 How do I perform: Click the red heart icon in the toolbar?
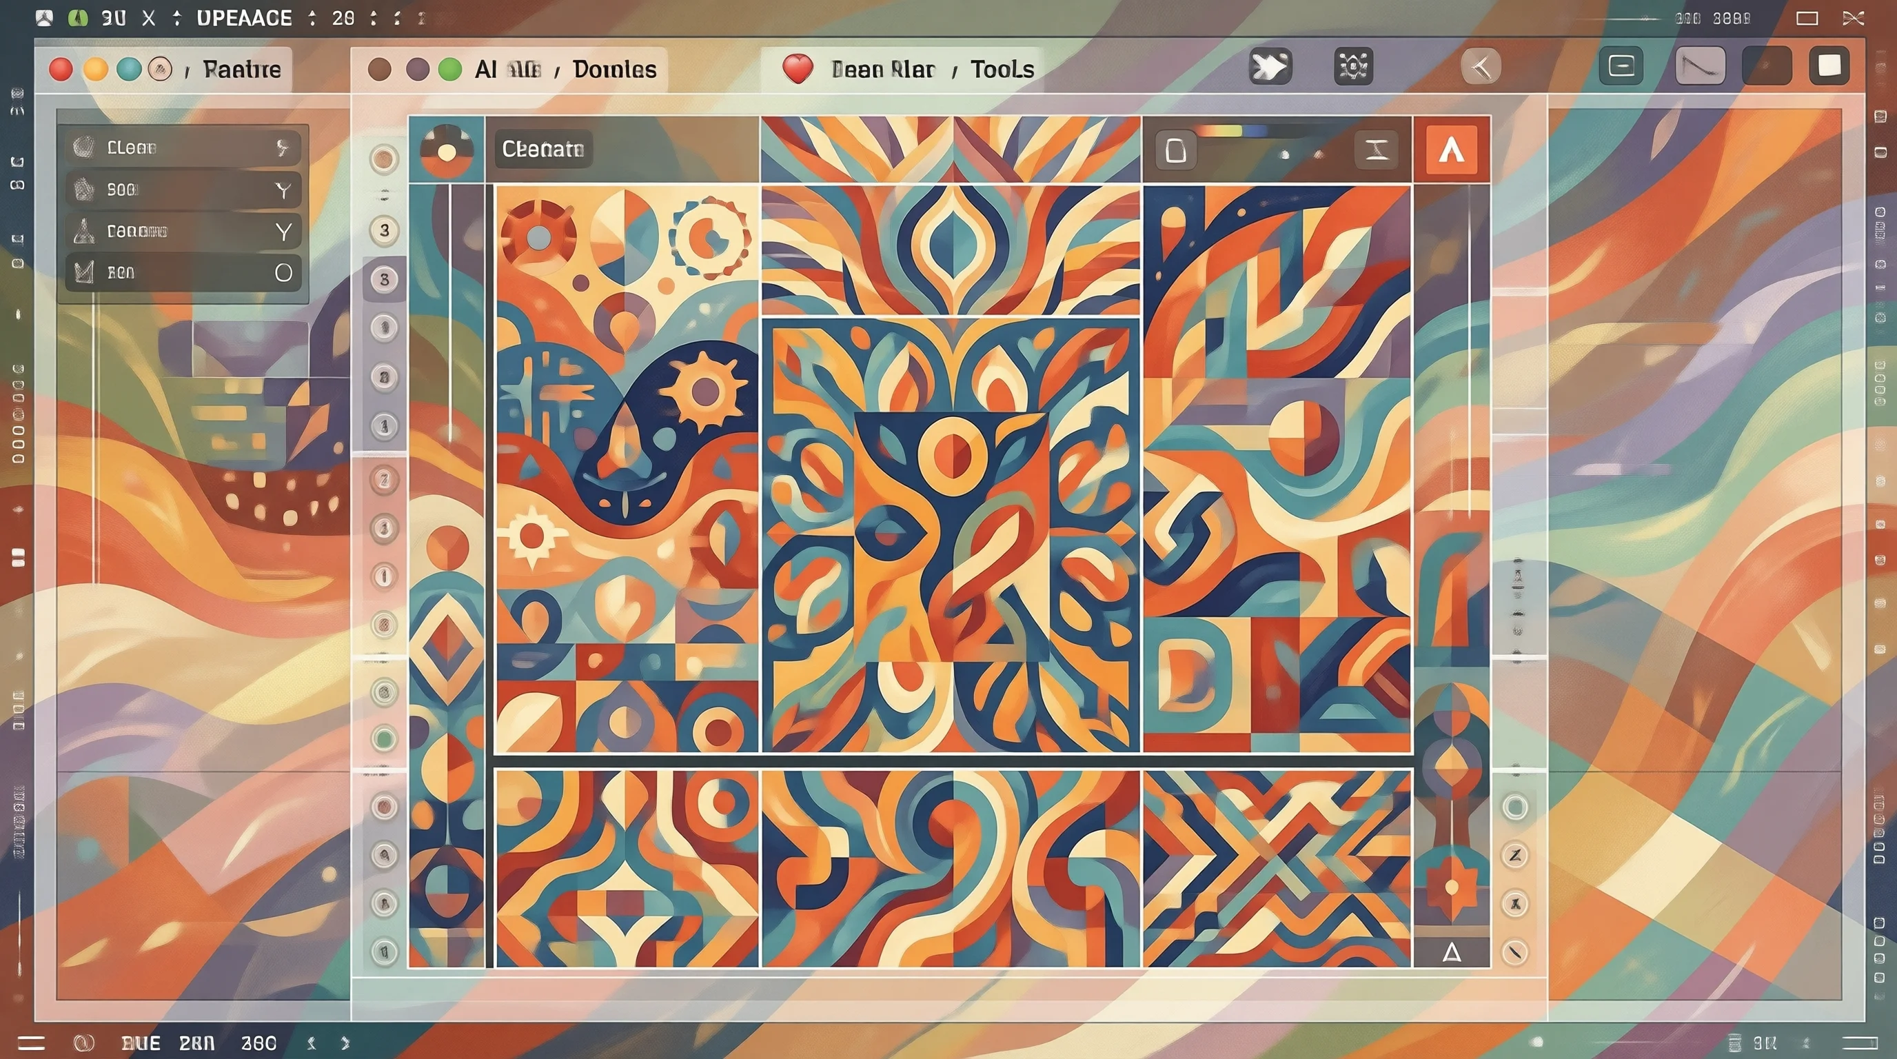pos(797,68)
